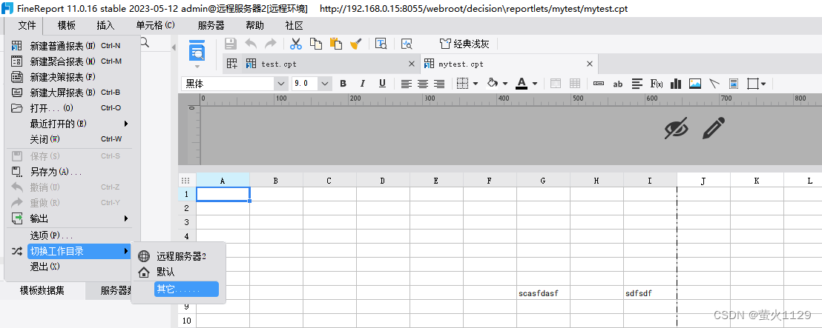Viewport: 822px width, 328px height.
Task: Align text left
Action: pyautogui.click(x=407, y=84)
